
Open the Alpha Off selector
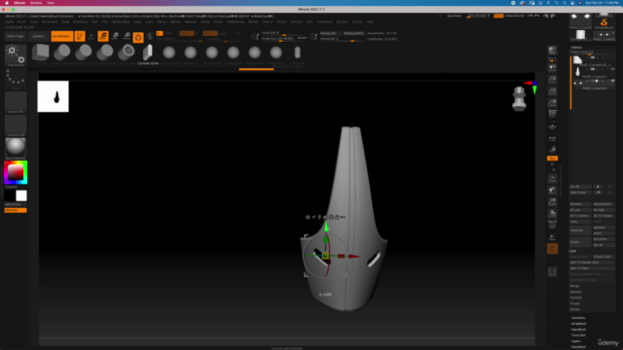click(x=16, y=102)
